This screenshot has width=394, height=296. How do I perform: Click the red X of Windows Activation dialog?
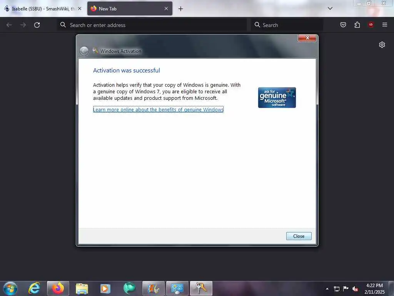pos(307,38)
